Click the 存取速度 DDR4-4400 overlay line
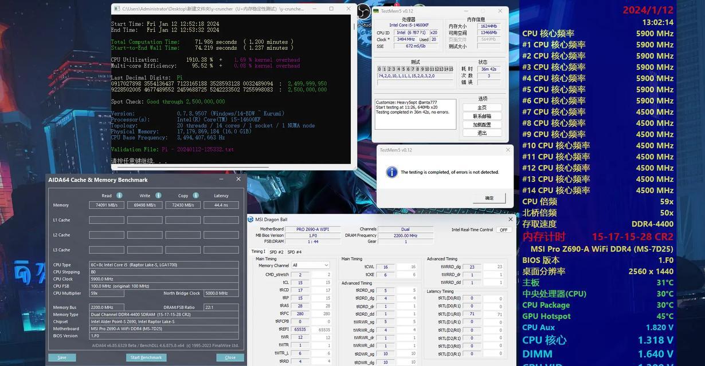The height and width of the screenshot is (366, 705). point(598,224)
